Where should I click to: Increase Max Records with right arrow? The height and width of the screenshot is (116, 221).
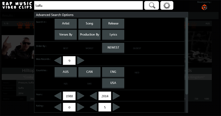coord(81,60)
